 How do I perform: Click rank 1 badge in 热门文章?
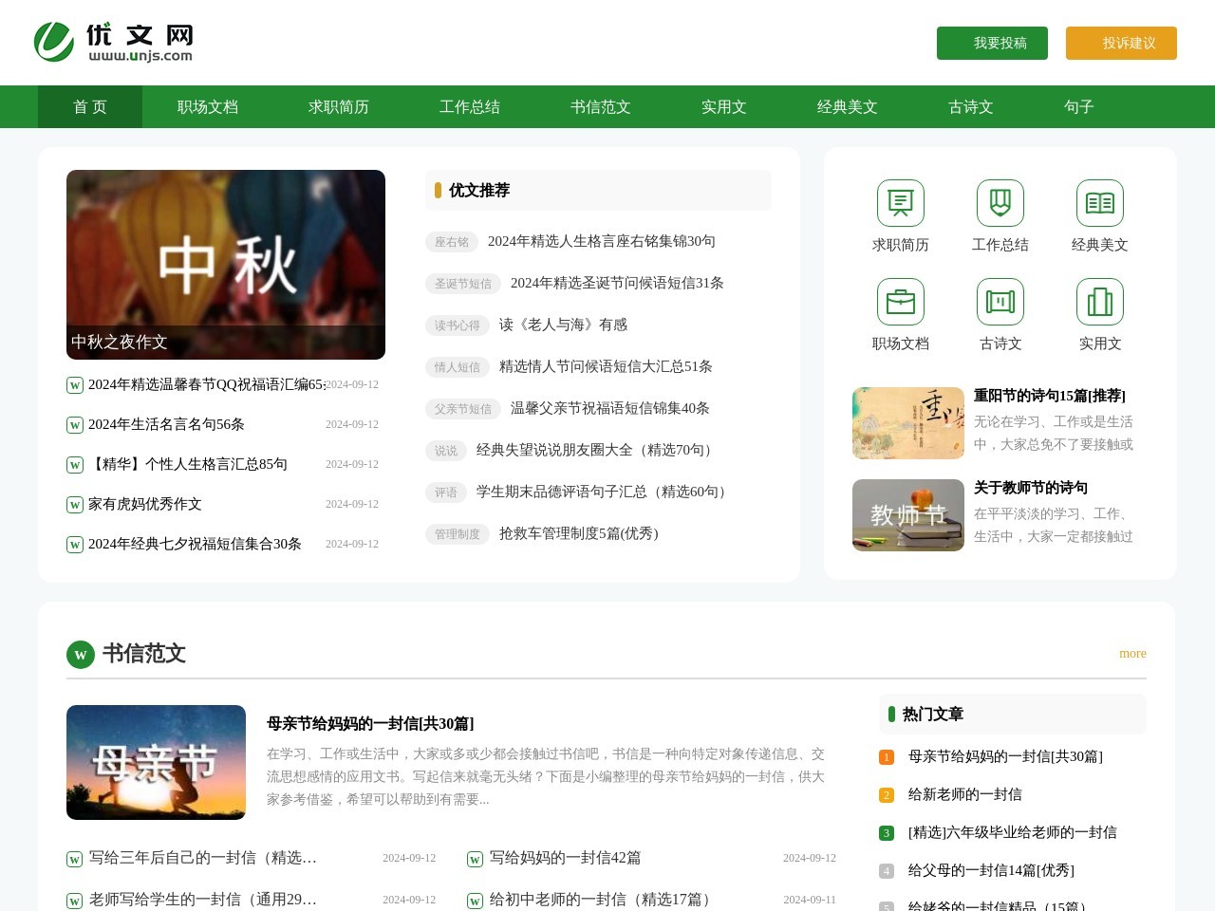tap(887, 757)
